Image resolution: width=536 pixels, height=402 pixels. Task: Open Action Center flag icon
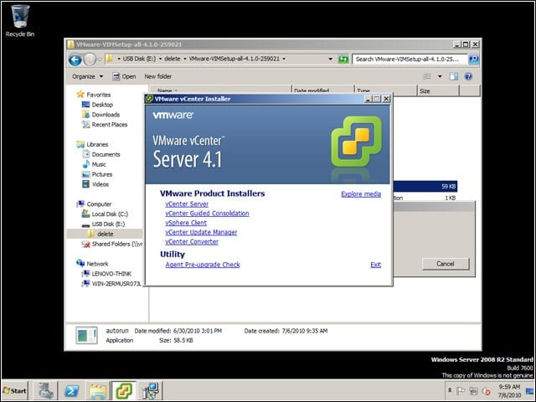click(461, 391)
